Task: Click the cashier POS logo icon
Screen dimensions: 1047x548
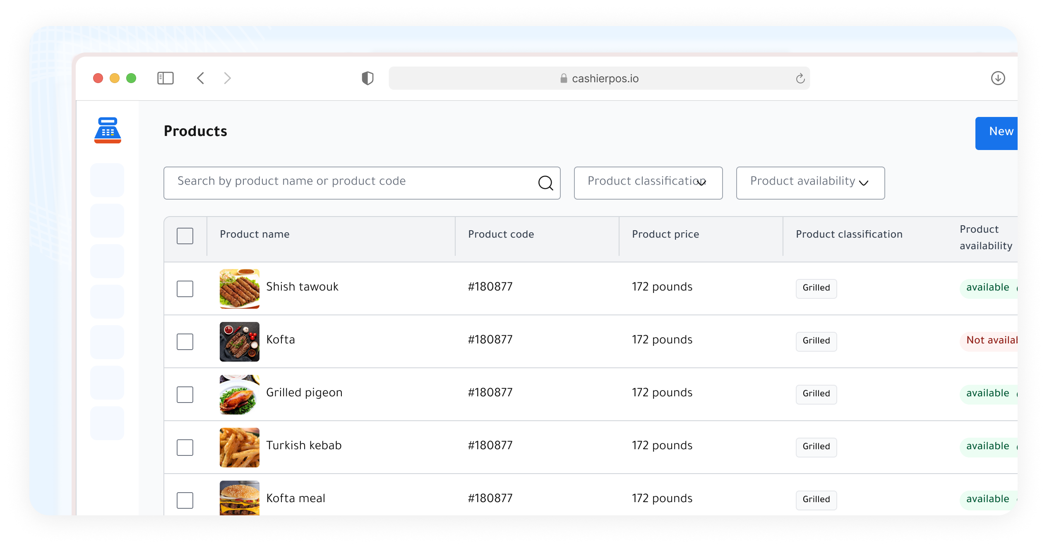Action: pyautogui.click(x=108, y=130)
